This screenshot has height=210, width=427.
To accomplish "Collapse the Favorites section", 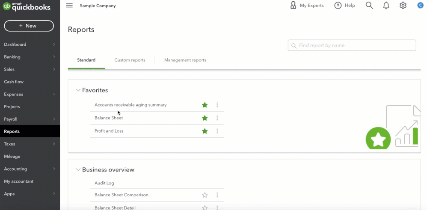I will click(78, 90).
